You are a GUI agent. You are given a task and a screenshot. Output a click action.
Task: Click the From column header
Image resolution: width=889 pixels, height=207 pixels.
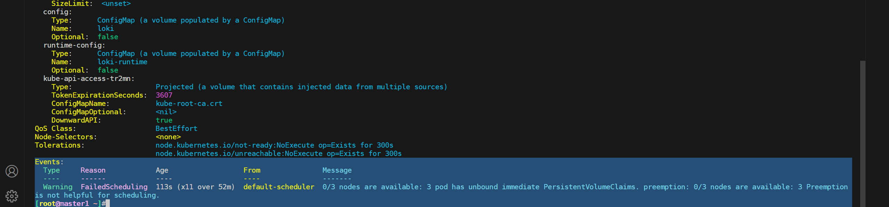252,170
